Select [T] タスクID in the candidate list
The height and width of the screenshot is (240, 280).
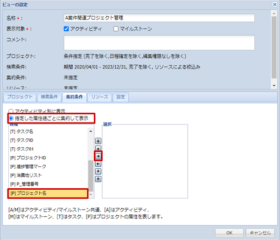tap(49, 140)
